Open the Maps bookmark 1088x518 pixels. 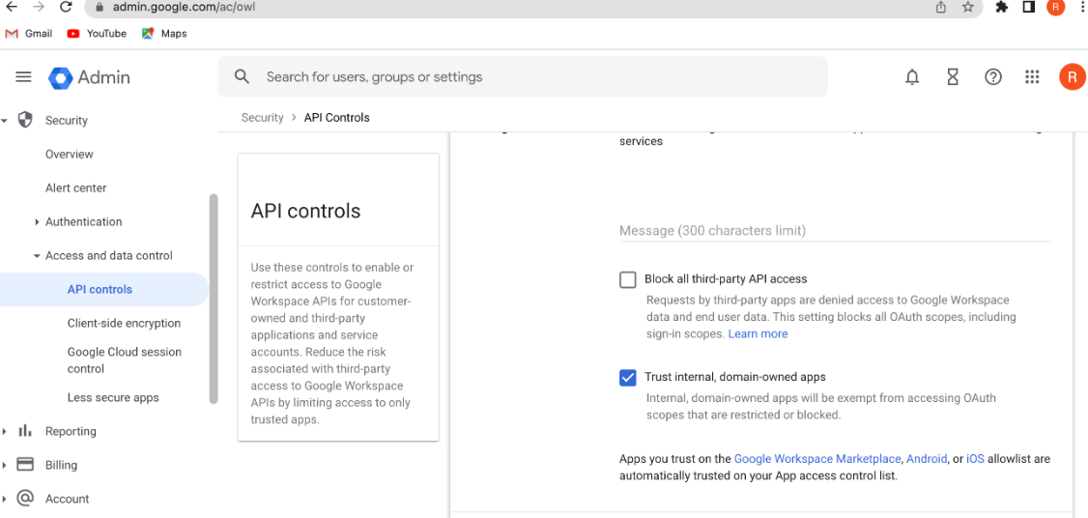(x=163, y=33)
